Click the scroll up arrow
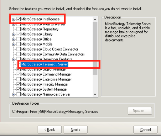 click(x=95, y=19)
